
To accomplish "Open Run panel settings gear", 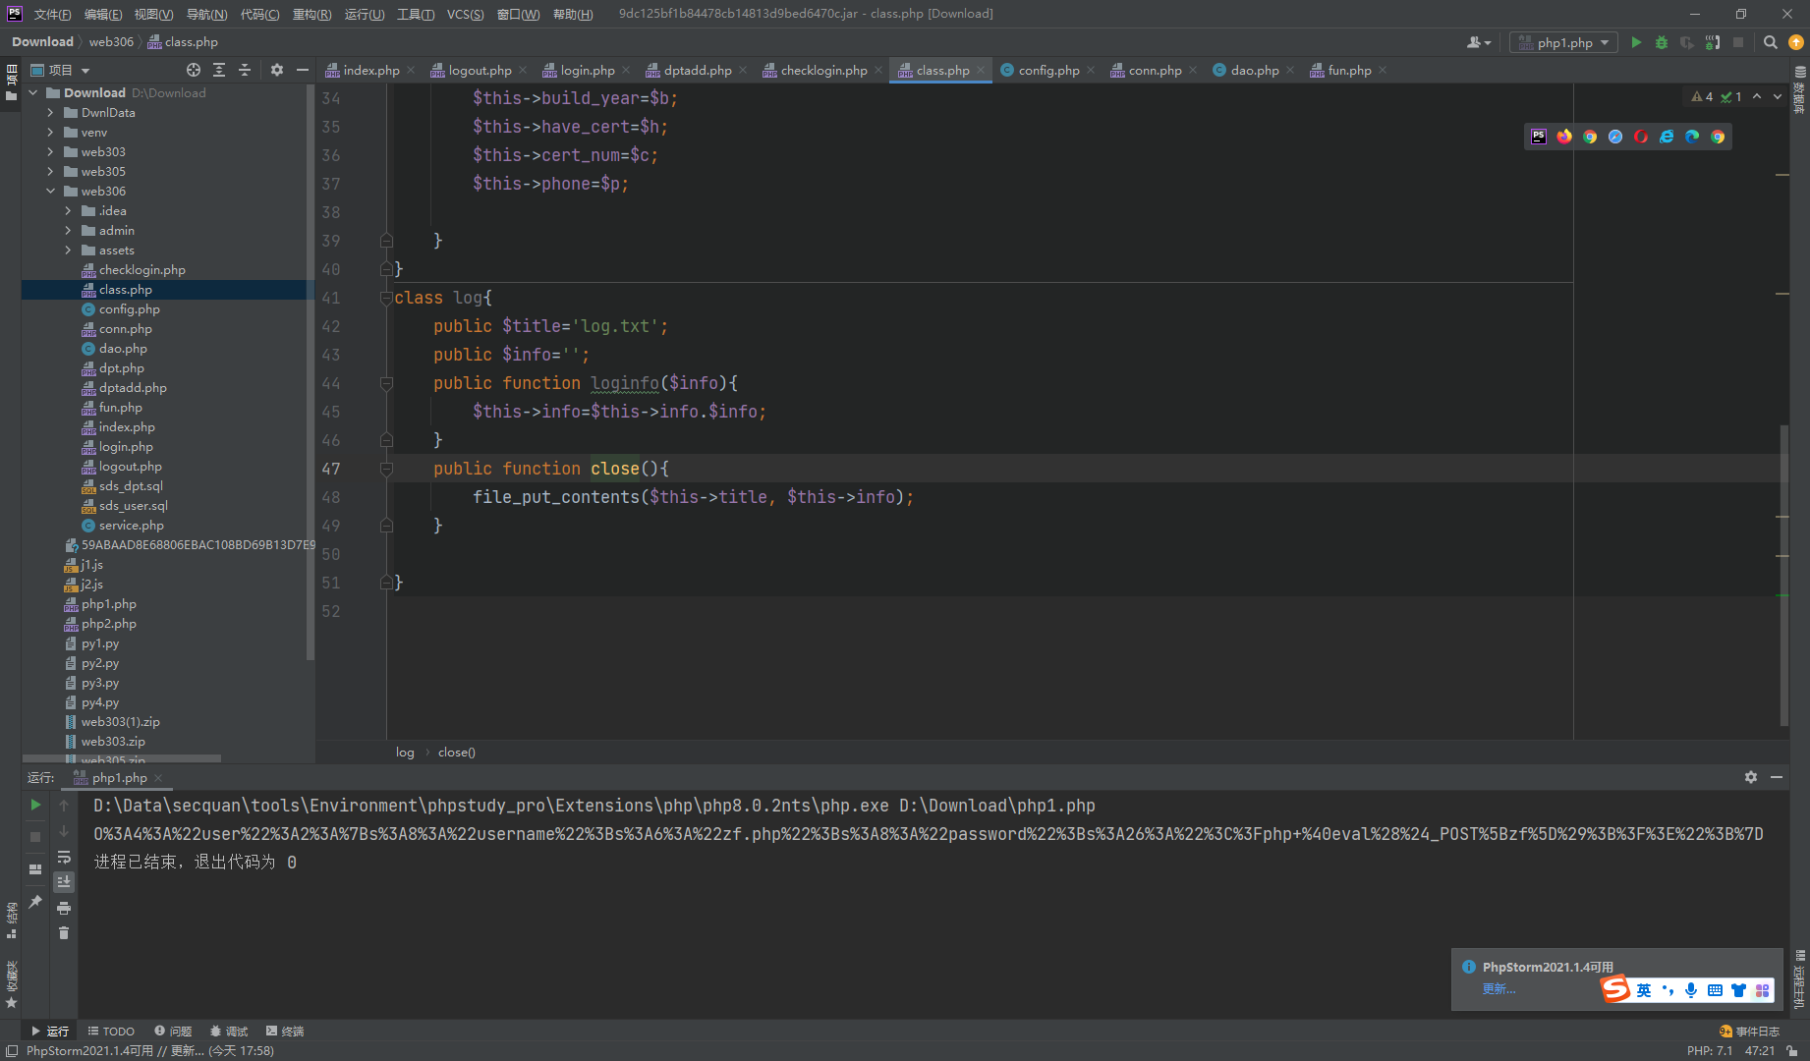I will [1751, 777].
